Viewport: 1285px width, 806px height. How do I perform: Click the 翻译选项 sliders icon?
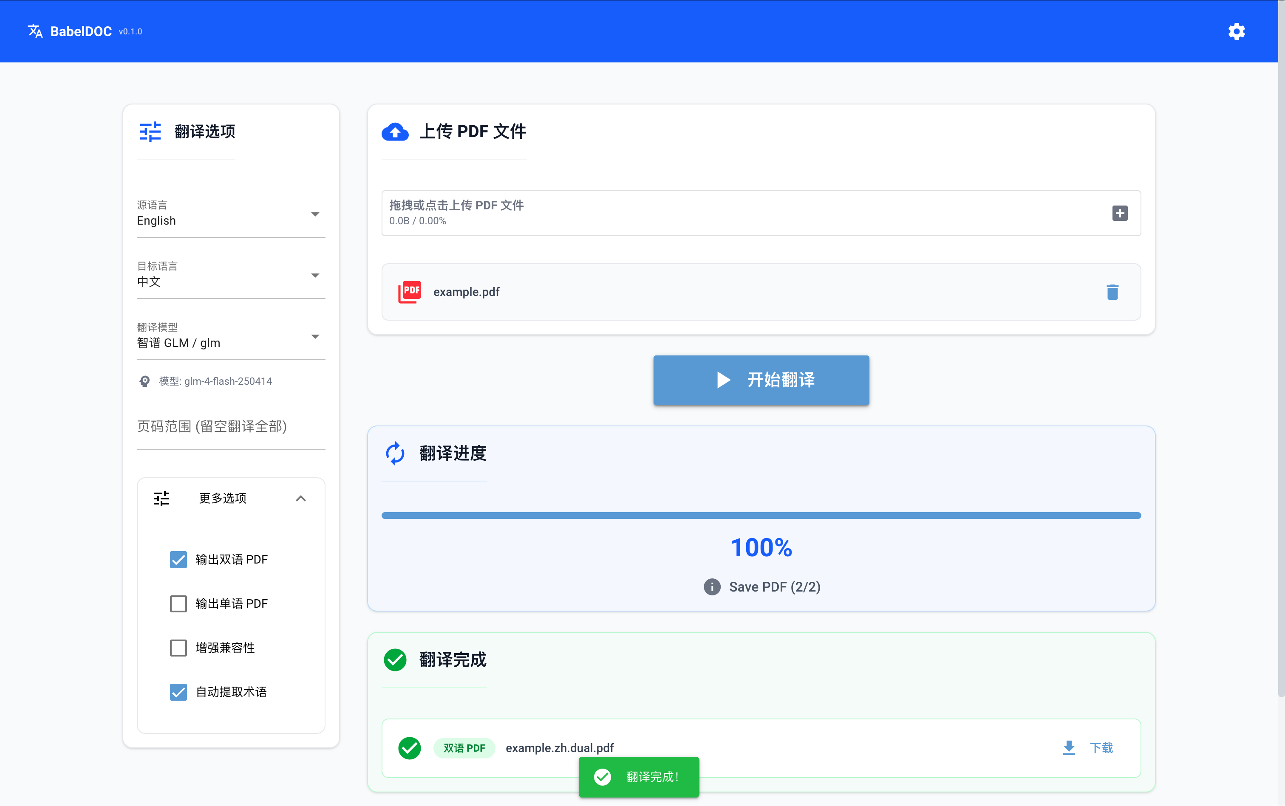point(150,131)
